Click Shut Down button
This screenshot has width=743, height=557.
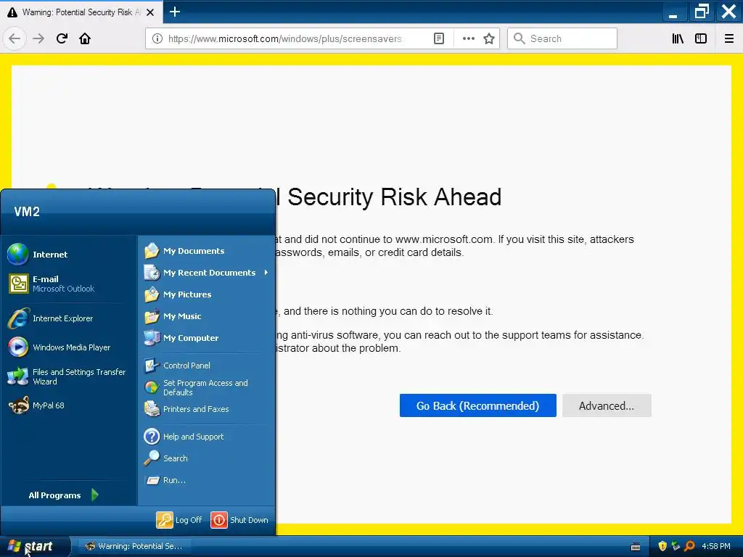(x=239, y=519)
